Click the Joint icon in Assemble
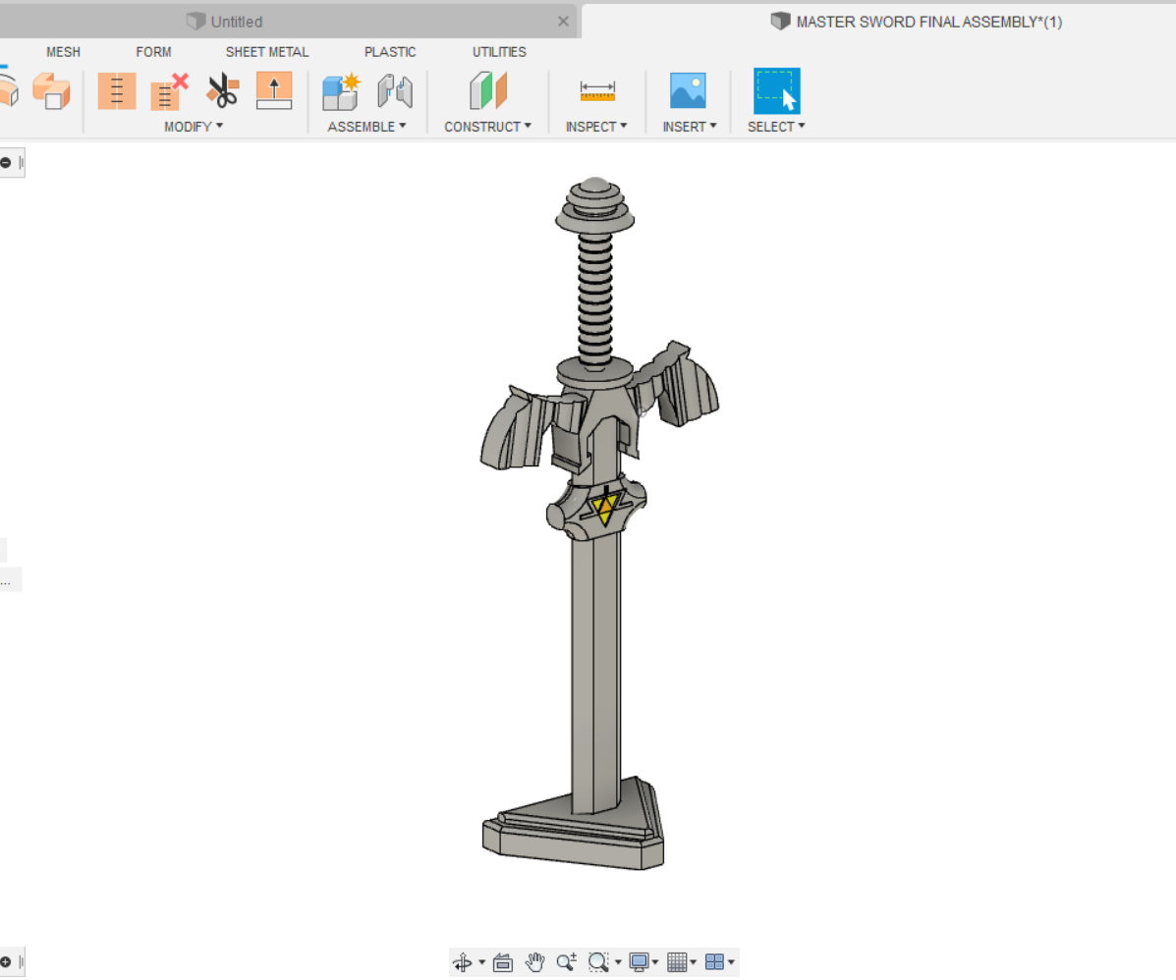The height and width of the screenshot is (980, 1176). pyautogui.click(x=395, y=91)
